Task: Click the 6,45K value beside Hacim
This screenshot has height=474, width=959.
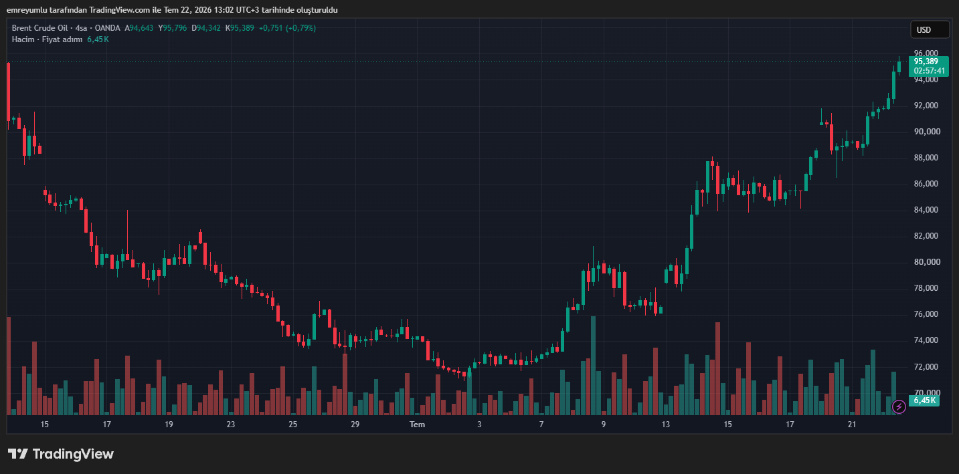Action: click(98, 39)
